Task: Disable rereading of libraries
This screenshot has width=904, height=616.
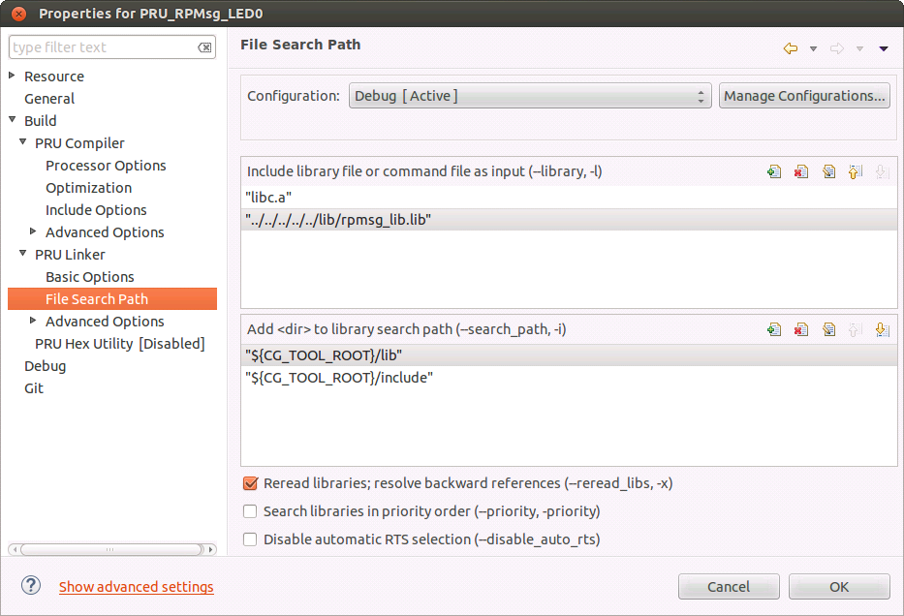Action: point(250,482)
